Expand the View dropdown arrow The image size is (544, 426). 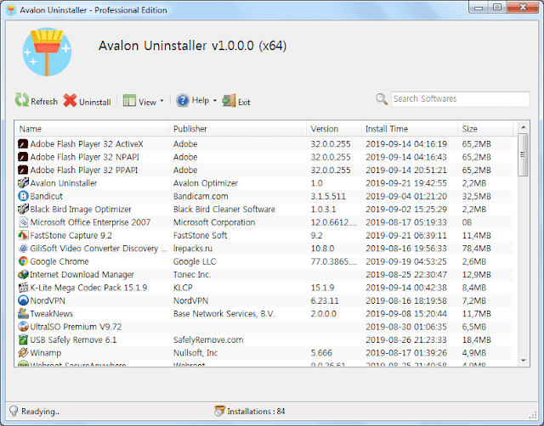click(x=162, y=102)
